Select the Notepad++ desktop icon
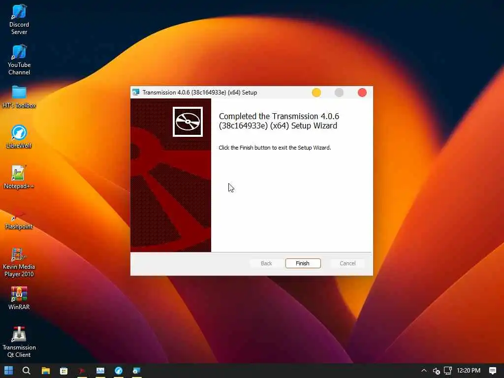This screenshot has width=504, height=378. coord(19,177)
